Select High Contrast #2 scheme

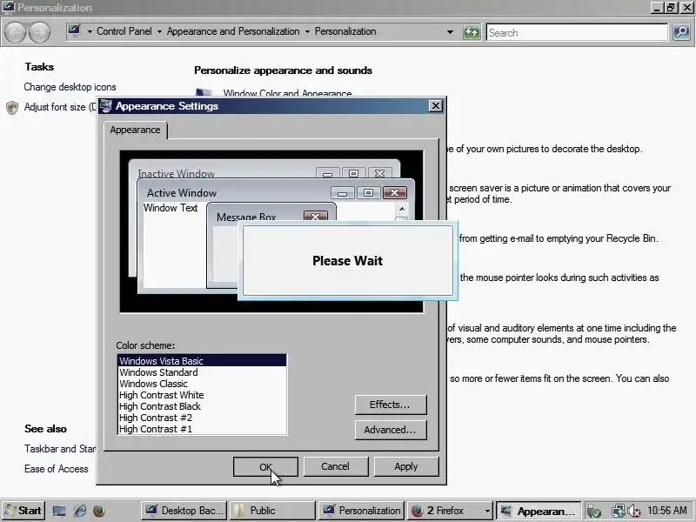[202, 418]
